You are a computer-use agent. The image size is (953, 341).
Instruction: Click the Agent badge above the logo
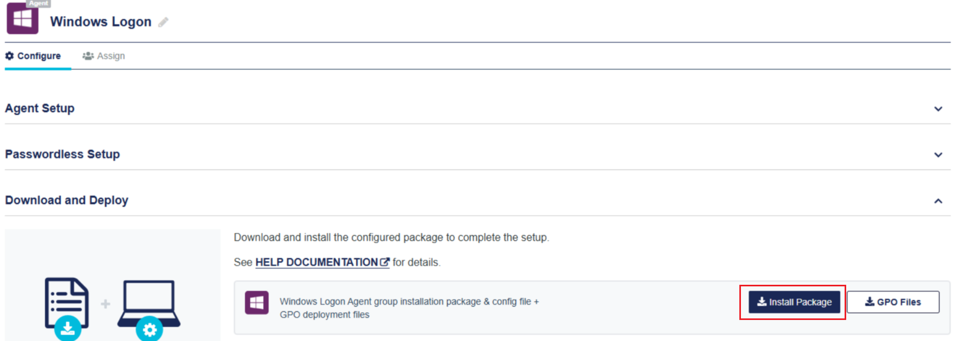38,3
